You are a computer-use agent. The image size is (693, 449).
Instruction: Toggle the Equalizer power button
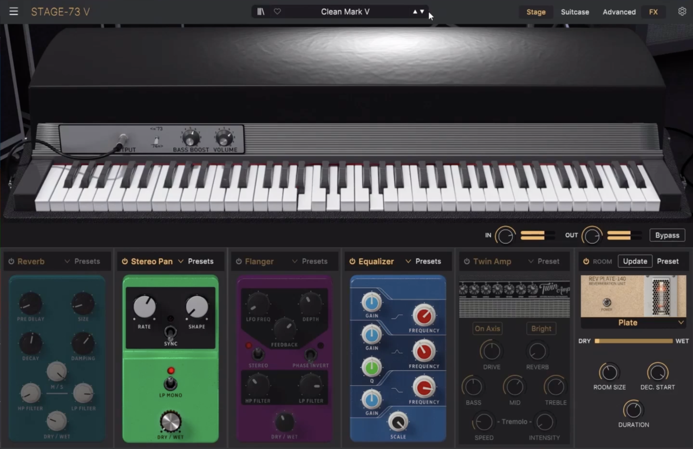[x=352, y=262]
